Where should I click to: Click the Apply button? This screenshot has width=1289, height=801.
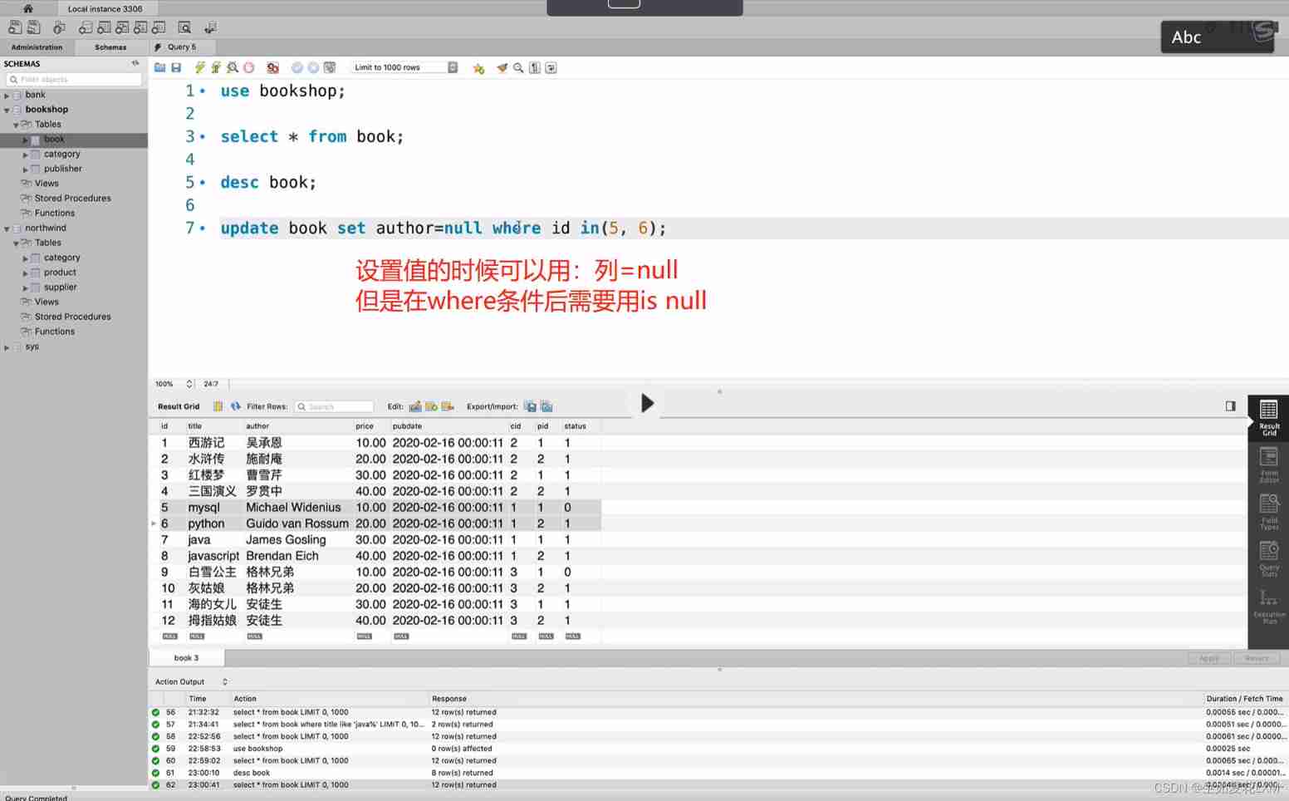click(1209, 658)
